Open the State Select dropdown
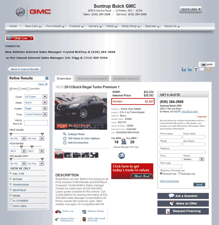Screen dimensions: 219x225 click(194, 159)
